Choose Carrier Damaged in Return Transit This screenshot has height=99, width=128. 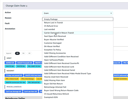78,33
